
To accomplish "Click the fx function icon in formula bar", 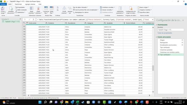I will point(33,20).
